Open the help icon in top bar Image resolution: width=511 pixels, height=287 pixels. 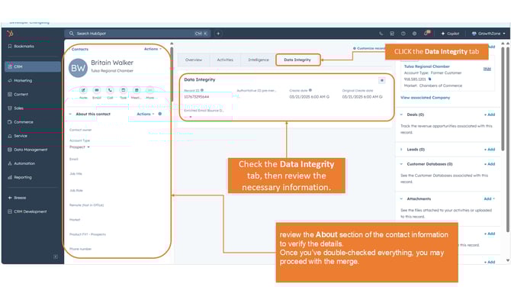point(403,34)
